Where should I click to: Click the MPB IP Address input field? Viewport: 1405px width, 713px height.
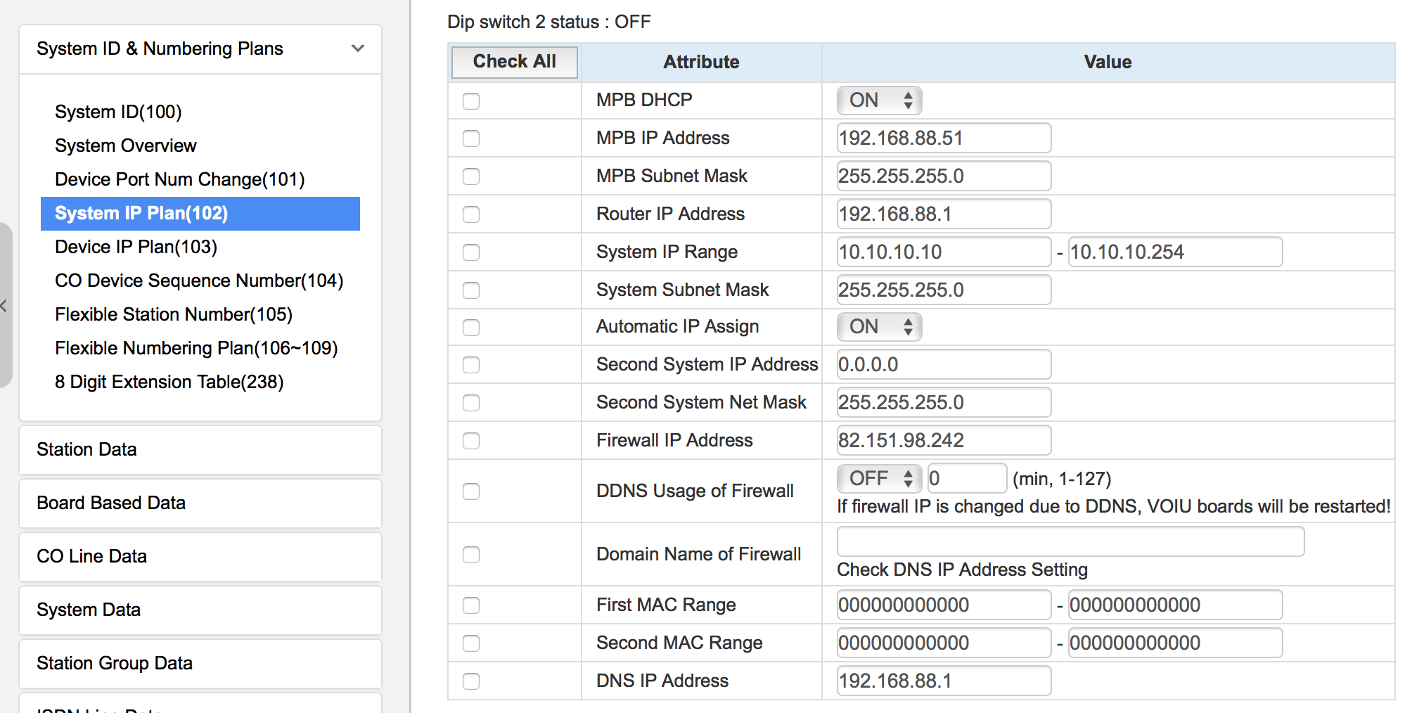[x=944, y=139]
